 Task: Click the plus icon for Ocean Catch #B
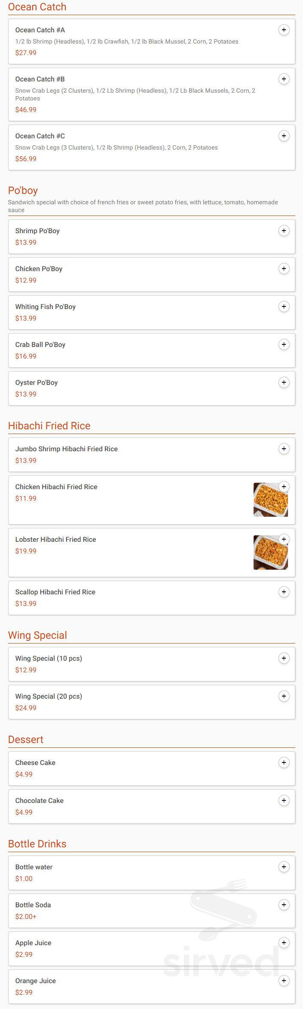284,79
